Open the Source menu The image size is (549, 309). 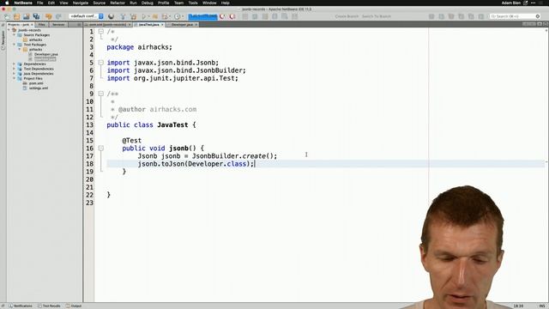(100, 3)
